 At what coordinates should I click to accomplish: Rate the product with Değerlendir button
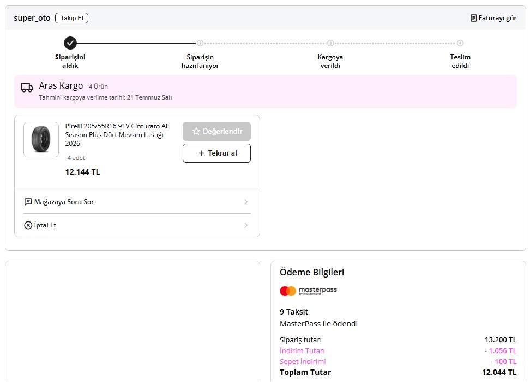click(216, 131)
